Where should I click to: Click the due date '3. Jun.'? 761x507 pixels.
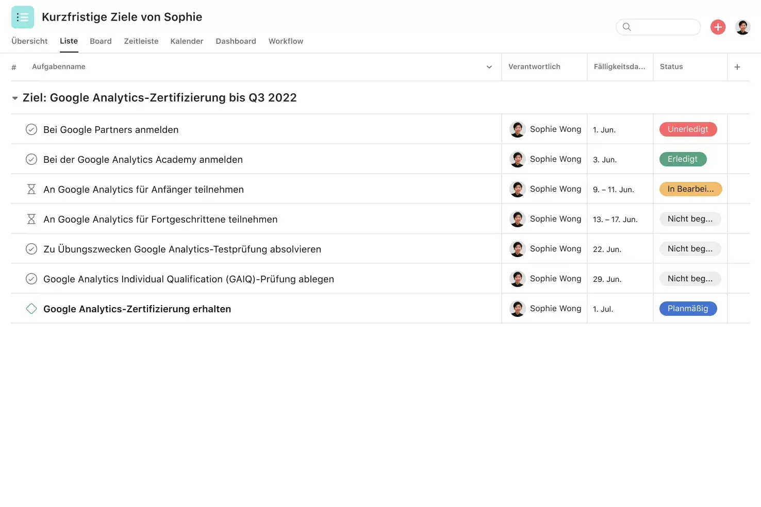point(605,160)
